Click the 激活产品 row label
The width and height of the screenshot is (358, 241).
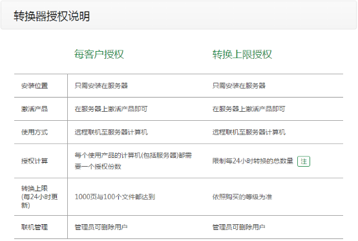coord(34,109)
